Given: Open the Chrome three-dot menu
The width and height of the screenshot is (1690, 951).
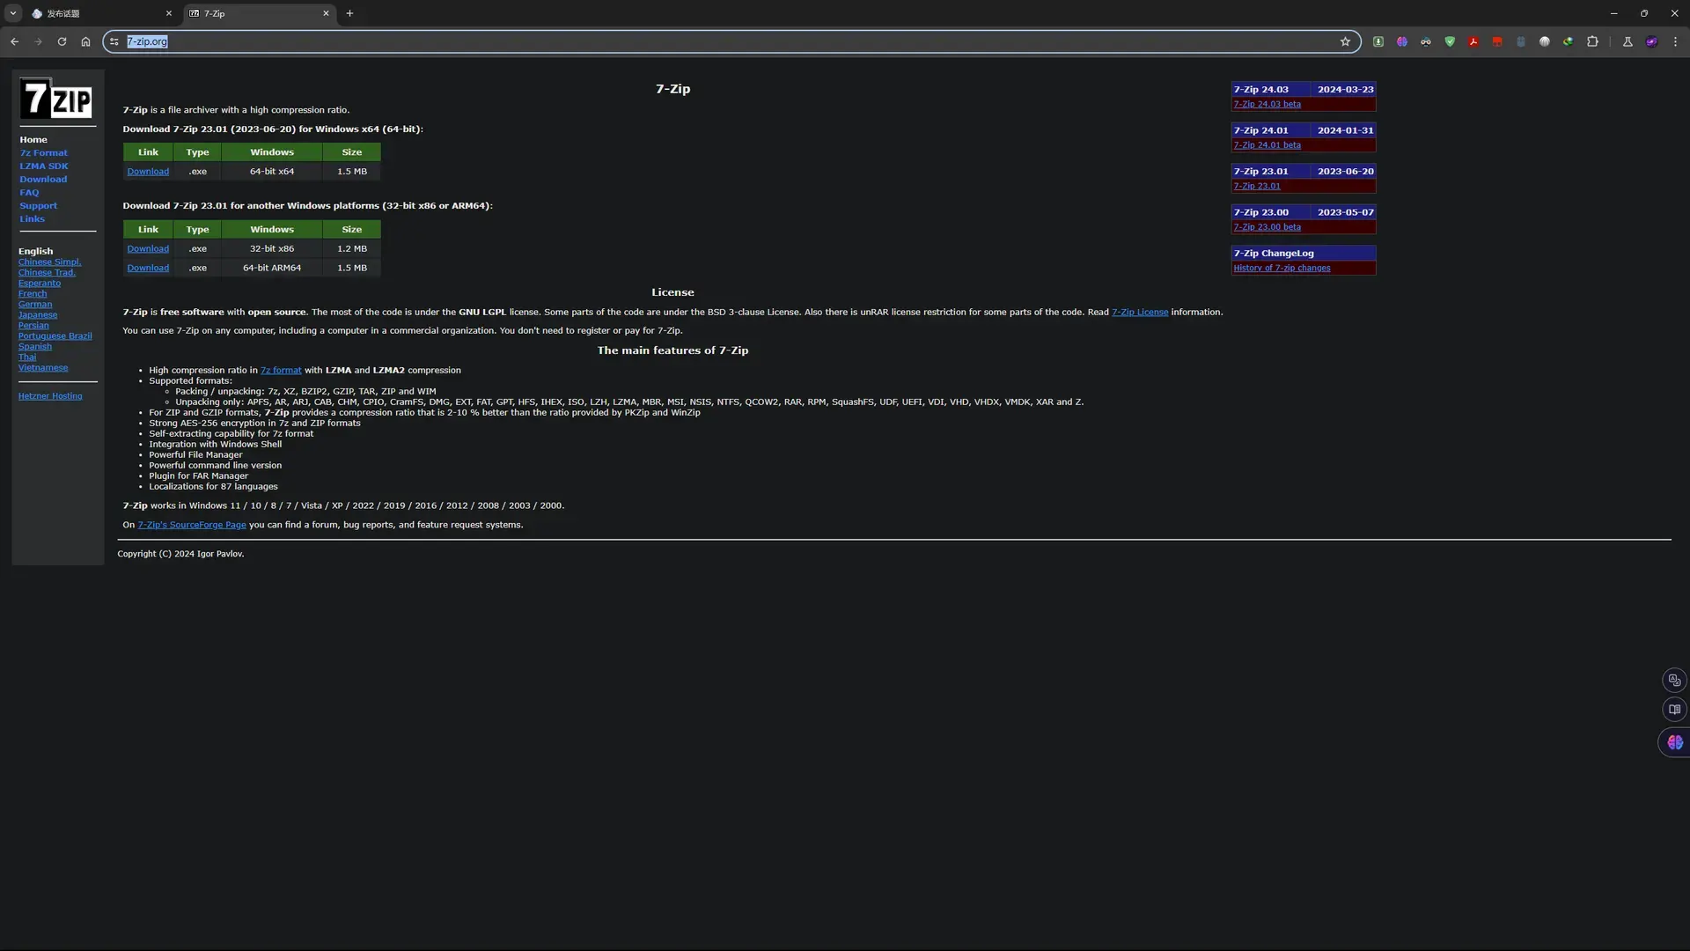Looking at the screenshot, I should pos(1675,41).
